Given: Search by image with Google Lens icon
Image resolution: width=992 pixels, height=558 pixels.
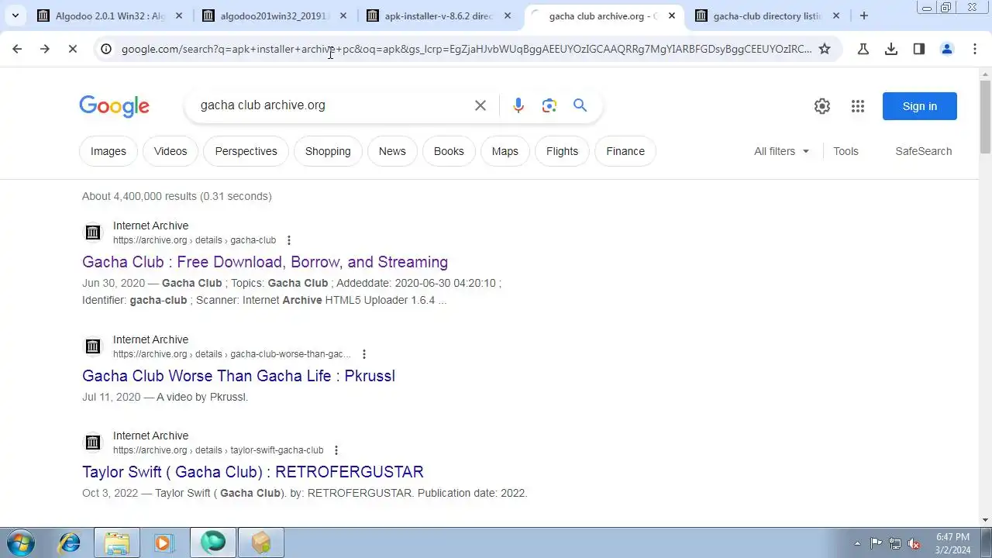Looking at the screenshot, I should click(549, 105).
